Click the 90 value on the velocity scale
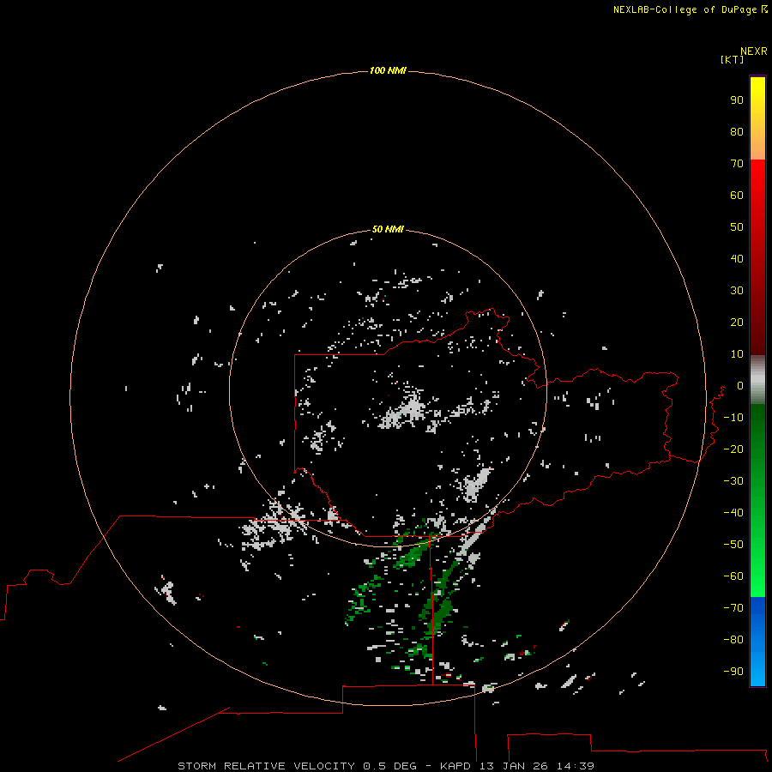 point(737,100)
